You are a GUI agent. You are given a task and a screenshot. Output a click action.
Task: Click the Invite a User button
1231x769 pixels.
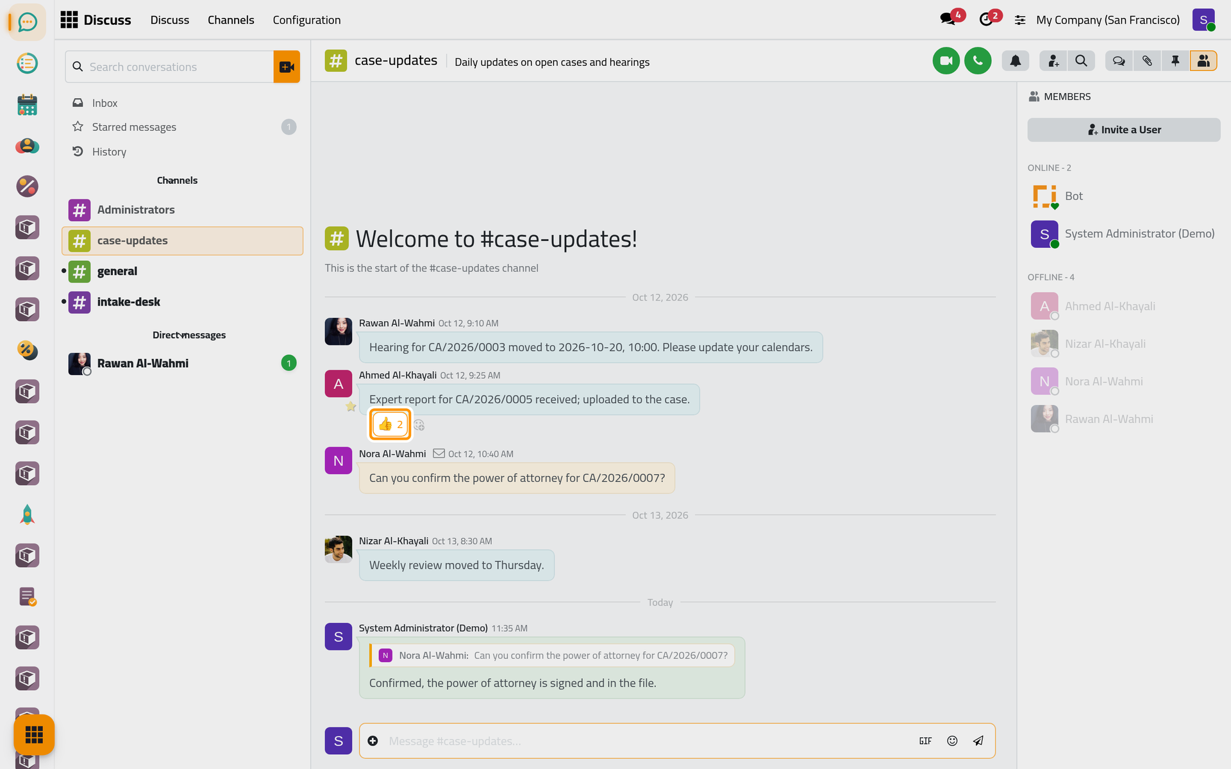pyautogui.click(x=1124, y=129)
